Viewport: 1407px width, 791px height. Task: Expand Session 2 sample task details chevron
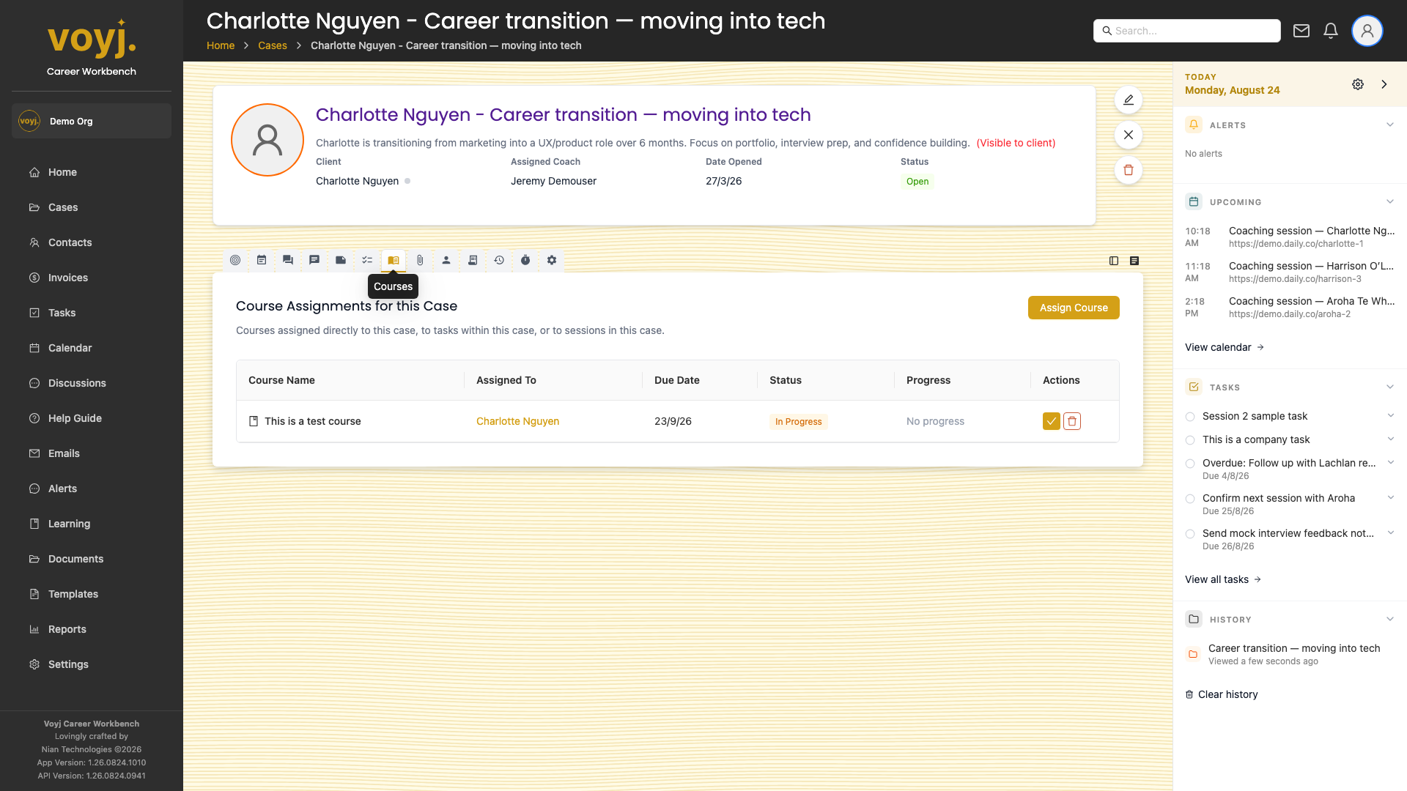(1390, 415)
